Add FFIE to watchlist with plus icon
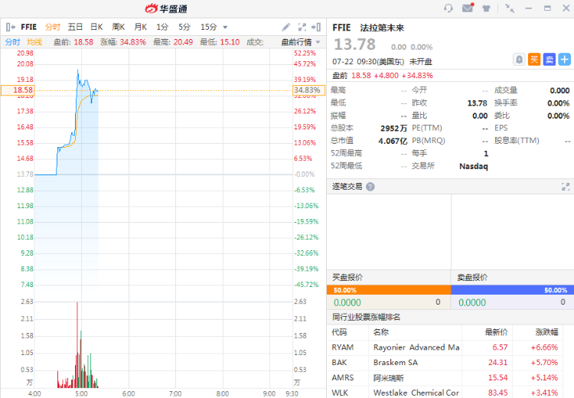 tap(564, 59)
